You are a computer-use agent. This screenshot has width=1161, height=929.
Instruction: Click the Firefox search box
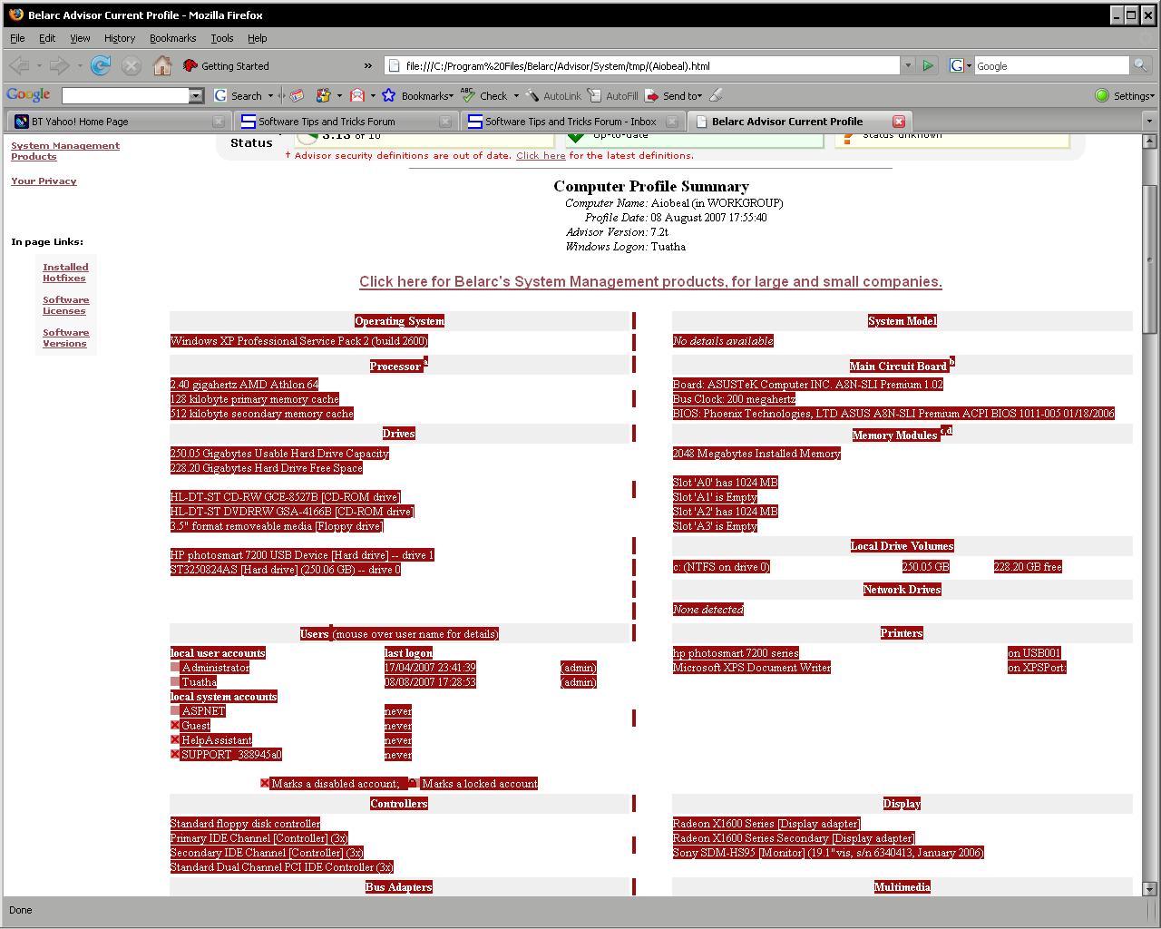point(1051,65)
